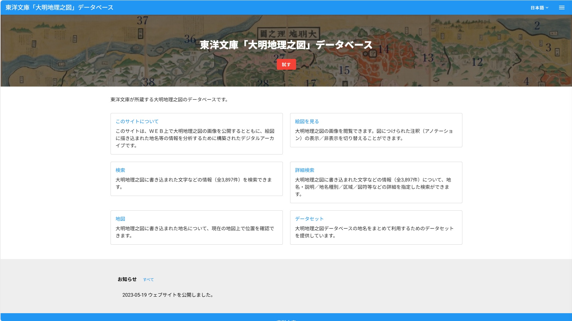This screenshot has height=321, width=572.
Task: Click the お知らせ section heading
Action: point(127,279)
